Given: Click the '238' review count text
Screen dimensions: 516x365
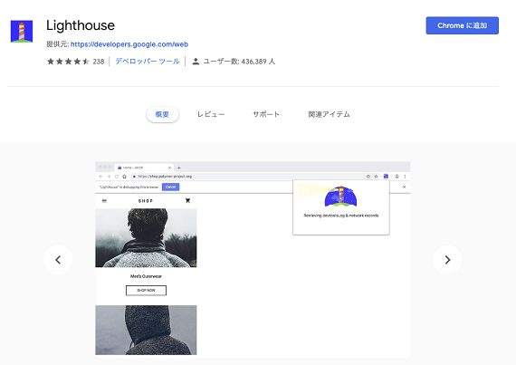Looking at the screenshot, I should (99, 62).
